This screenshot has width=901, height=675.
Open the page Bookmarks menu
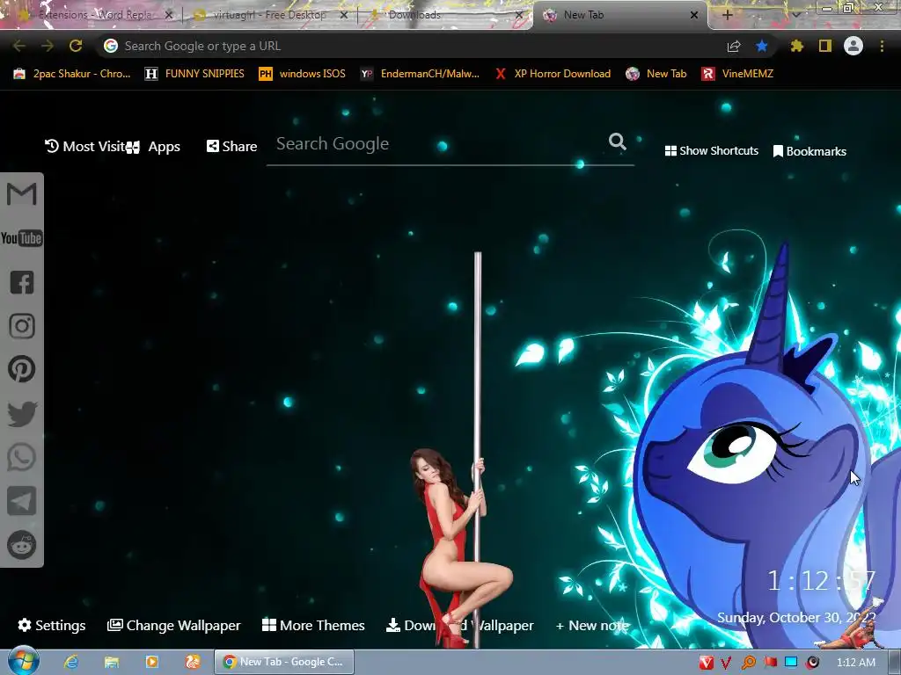click(x=809, y=151)
